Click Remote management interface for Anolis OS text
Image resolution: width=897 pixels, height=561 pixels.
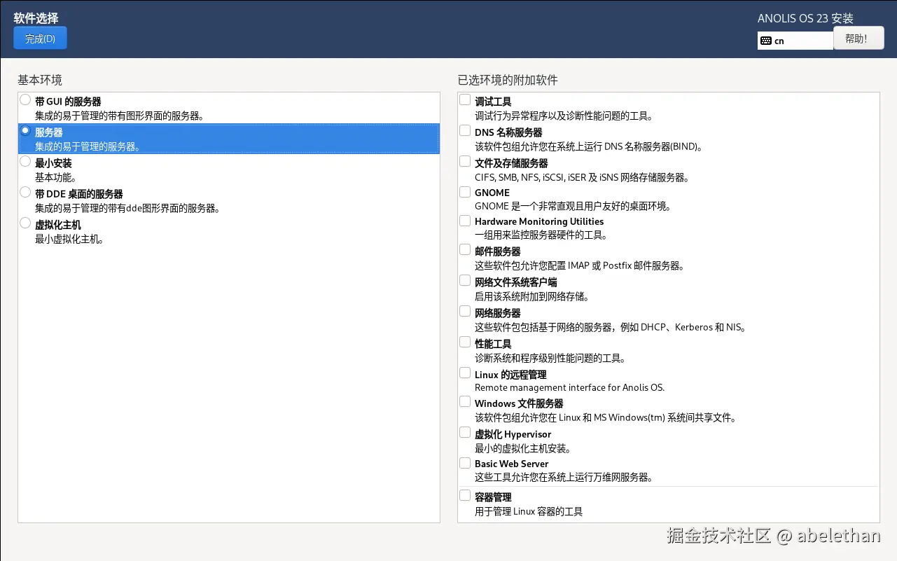(x=569, y=387)
